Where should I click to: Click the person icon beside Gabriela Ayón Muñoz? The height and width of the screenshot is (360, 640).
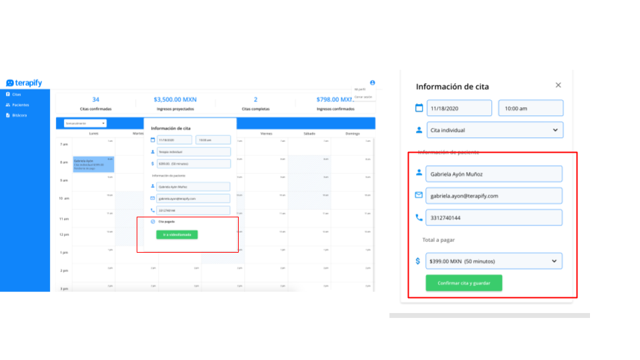419,173
